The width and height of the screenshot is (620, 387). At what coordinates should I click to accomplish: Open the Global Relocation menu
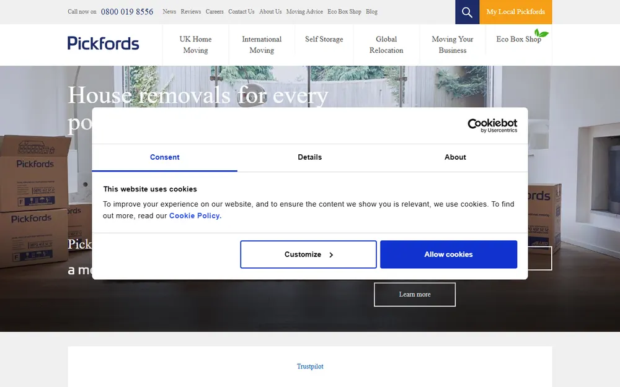tap(386, 45)
